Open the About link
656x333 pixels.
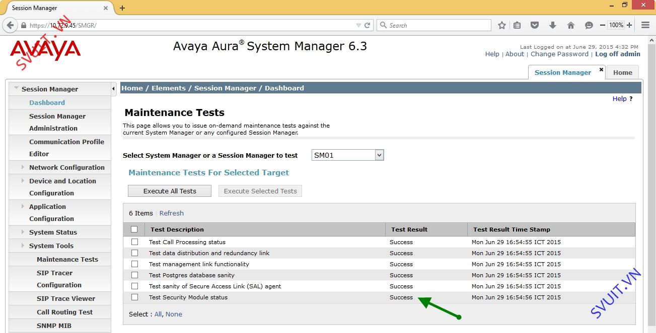coord(515,54)
